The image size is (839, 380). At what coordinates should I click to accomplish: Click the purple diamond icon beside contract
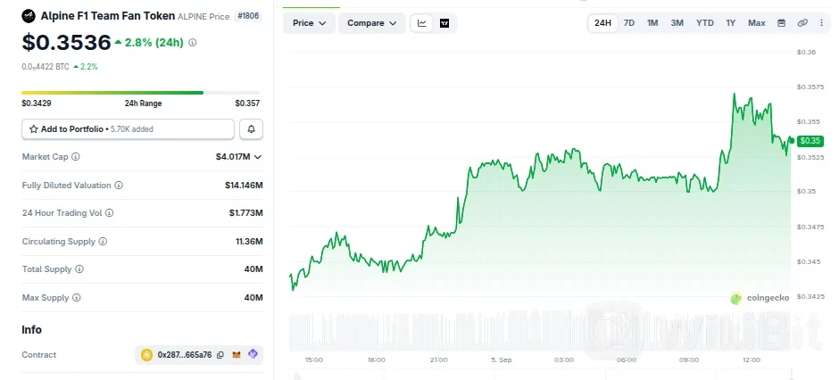[x=253, y=354]
